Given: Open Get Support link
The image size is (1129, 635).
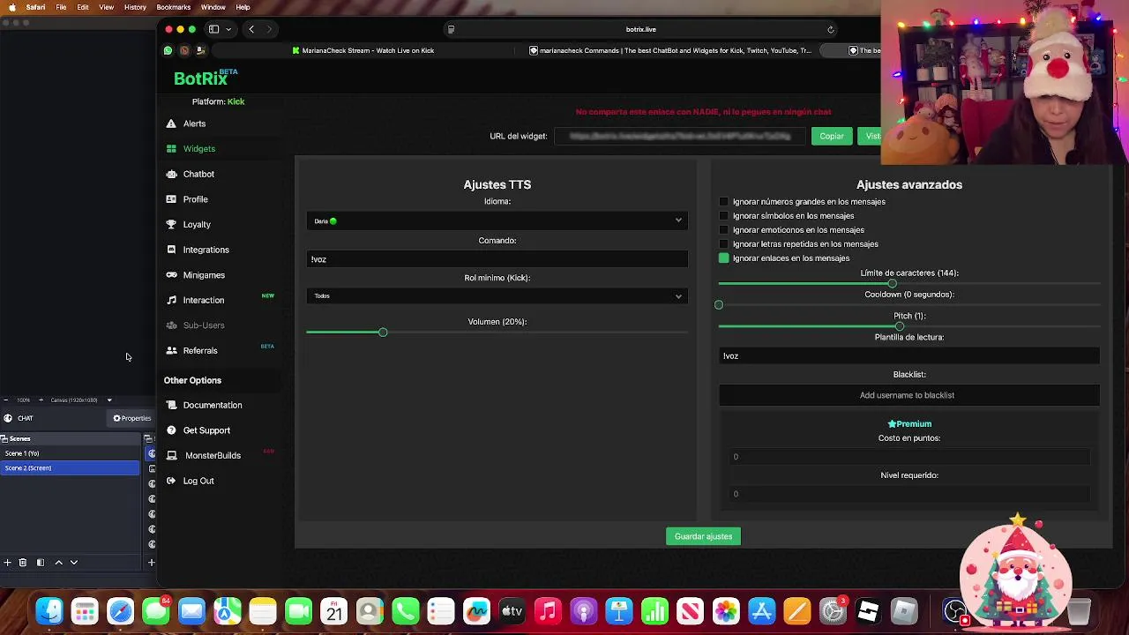Looking at the screenshot, I should click(206, 430).
